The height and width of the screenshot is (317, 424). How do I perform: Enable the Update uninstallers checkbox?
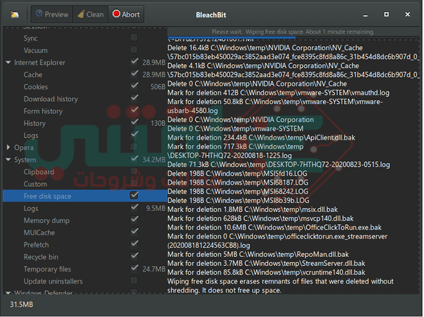pos(134,280)
